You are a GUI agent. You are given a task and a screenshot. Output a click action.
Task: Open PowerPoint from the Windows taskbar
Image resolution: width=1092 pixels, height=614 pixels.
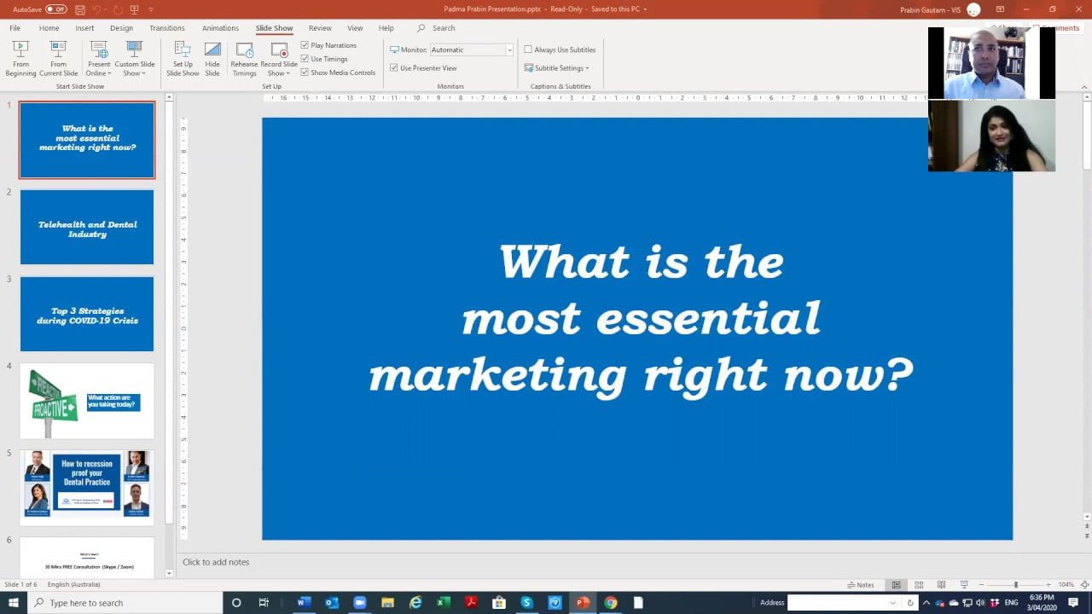coord(583,603)
